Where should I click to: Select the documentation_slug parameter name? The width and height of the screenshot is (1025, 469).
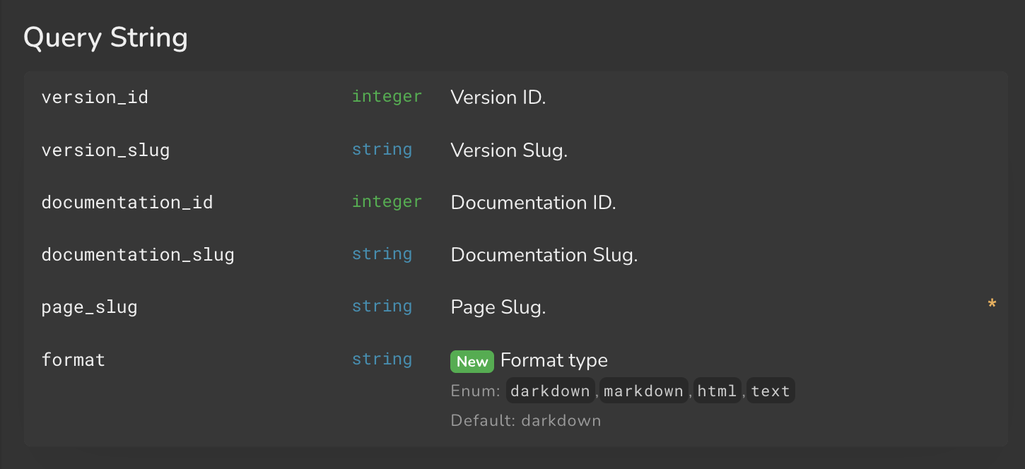[x=138, y=254]
